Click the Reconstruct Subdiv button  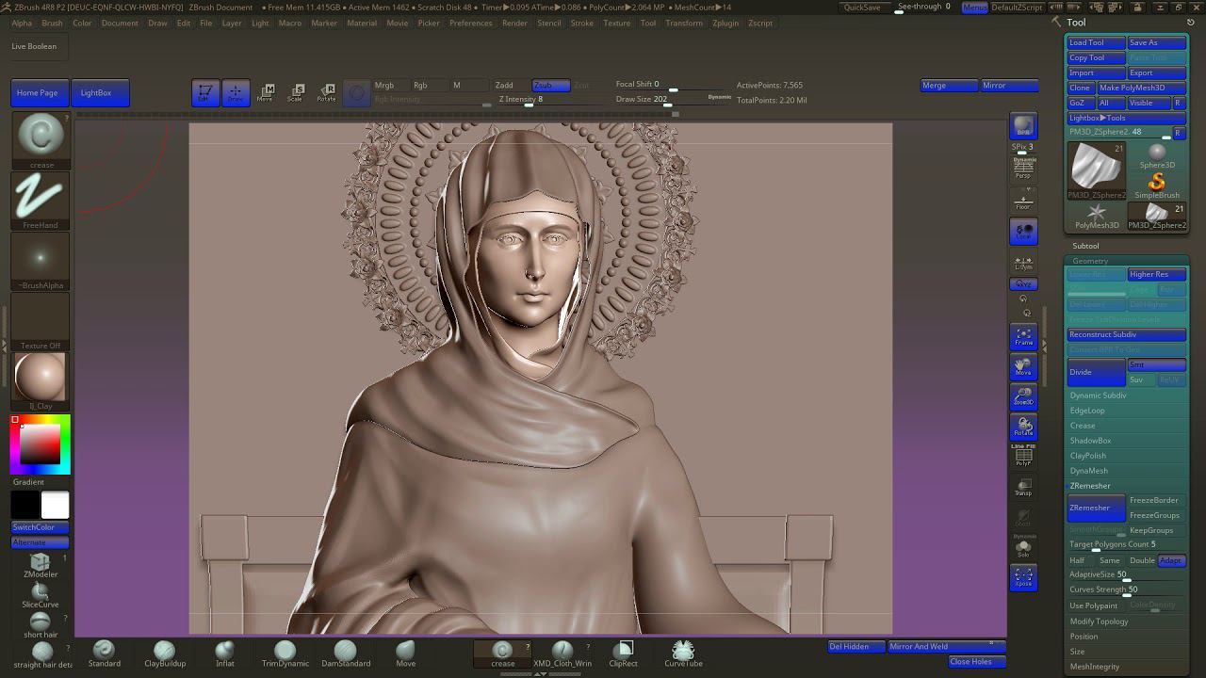coord(1125,334)
